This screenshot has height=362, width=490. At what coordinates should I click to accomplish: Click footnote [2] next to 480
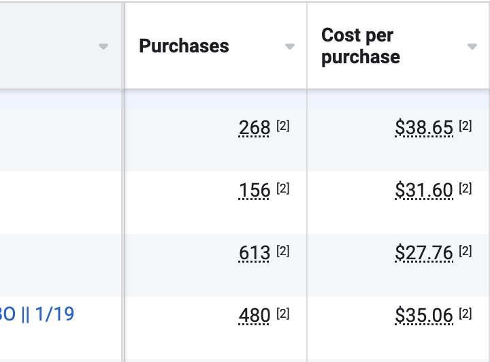click(283, 313)
